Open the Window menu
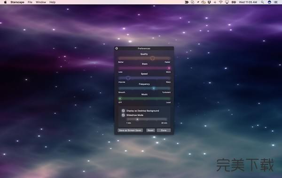The height and width of the screenshot is (178, 282). [41, 2]
